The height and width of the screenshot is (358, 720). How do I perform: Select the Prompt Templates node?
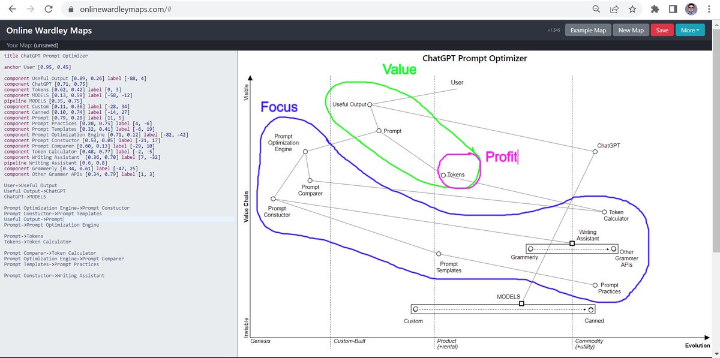[x=439, y=254]
